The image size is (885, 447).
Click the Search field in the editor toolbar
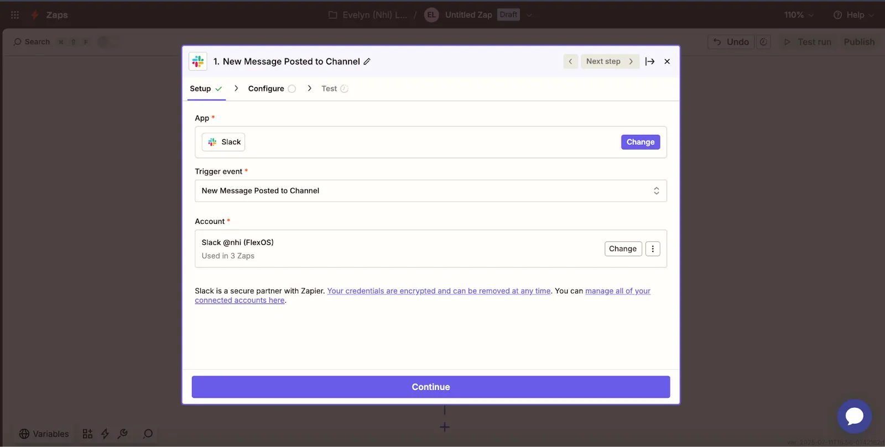(32, 42)
